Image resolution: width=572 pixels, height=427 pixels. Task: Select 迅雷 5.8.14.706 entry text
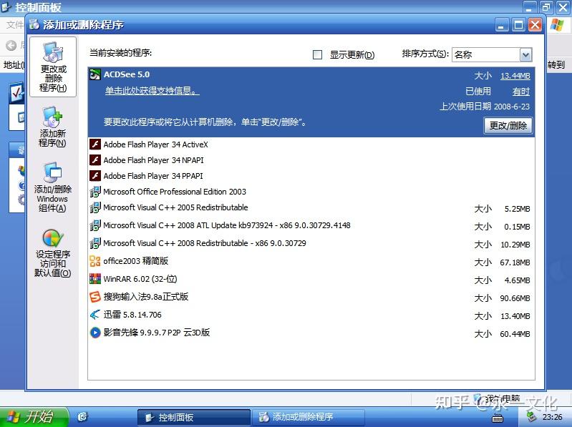point(132,315)
